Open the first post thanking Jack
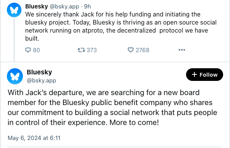This screenshot has height=148, width=230. coord(121,26)
